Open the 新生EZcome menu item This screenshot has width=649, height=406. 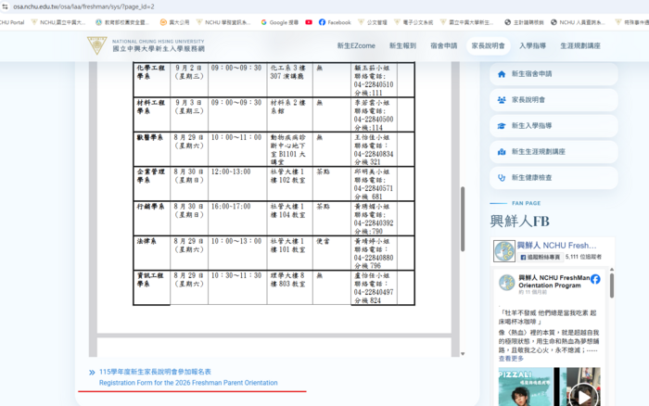pos(356,46)
